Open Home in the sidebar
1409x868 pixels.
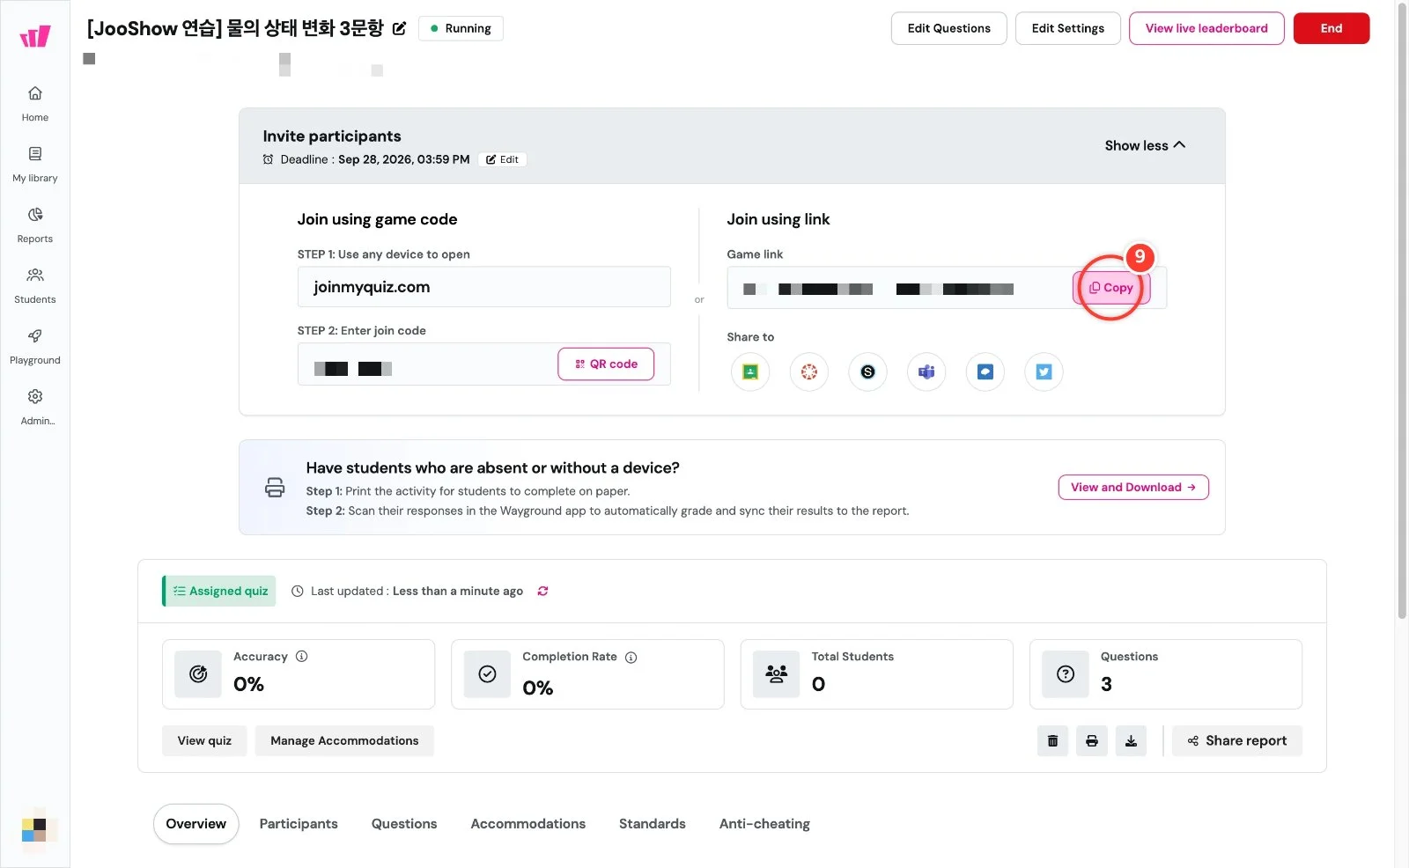point(35,103)
